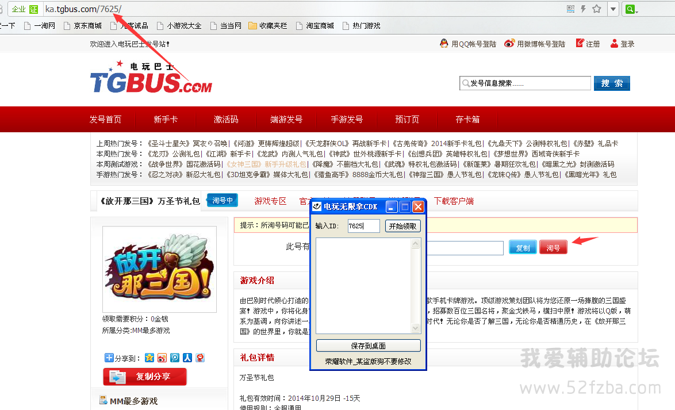Screen dimensions: 675x410
Task: Open 《女神三国》新手升级礼包 link
Action: pos(266,164)
